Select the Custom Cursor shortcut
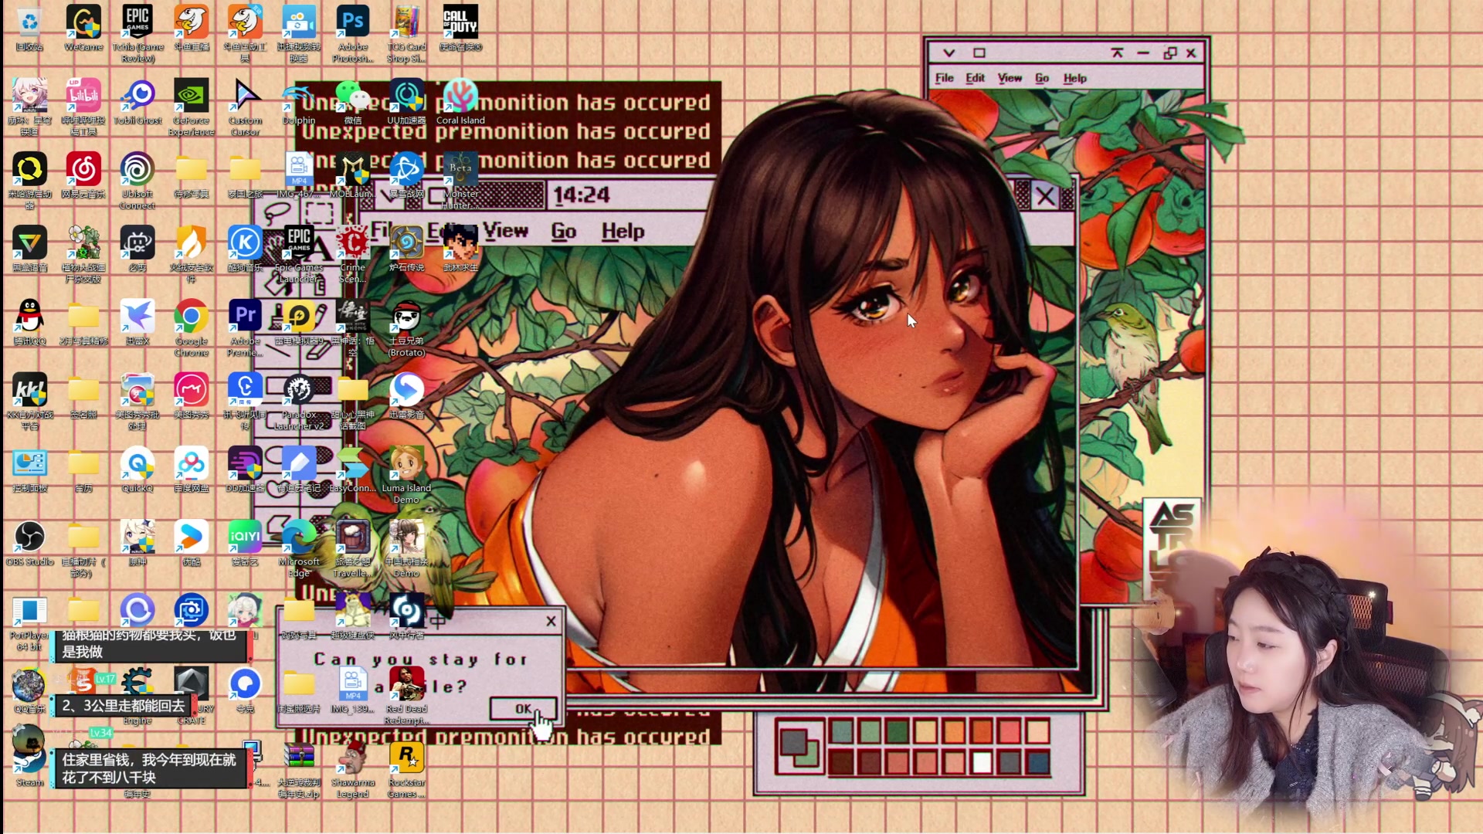1483x834 pixels. (x=245, y=106)
